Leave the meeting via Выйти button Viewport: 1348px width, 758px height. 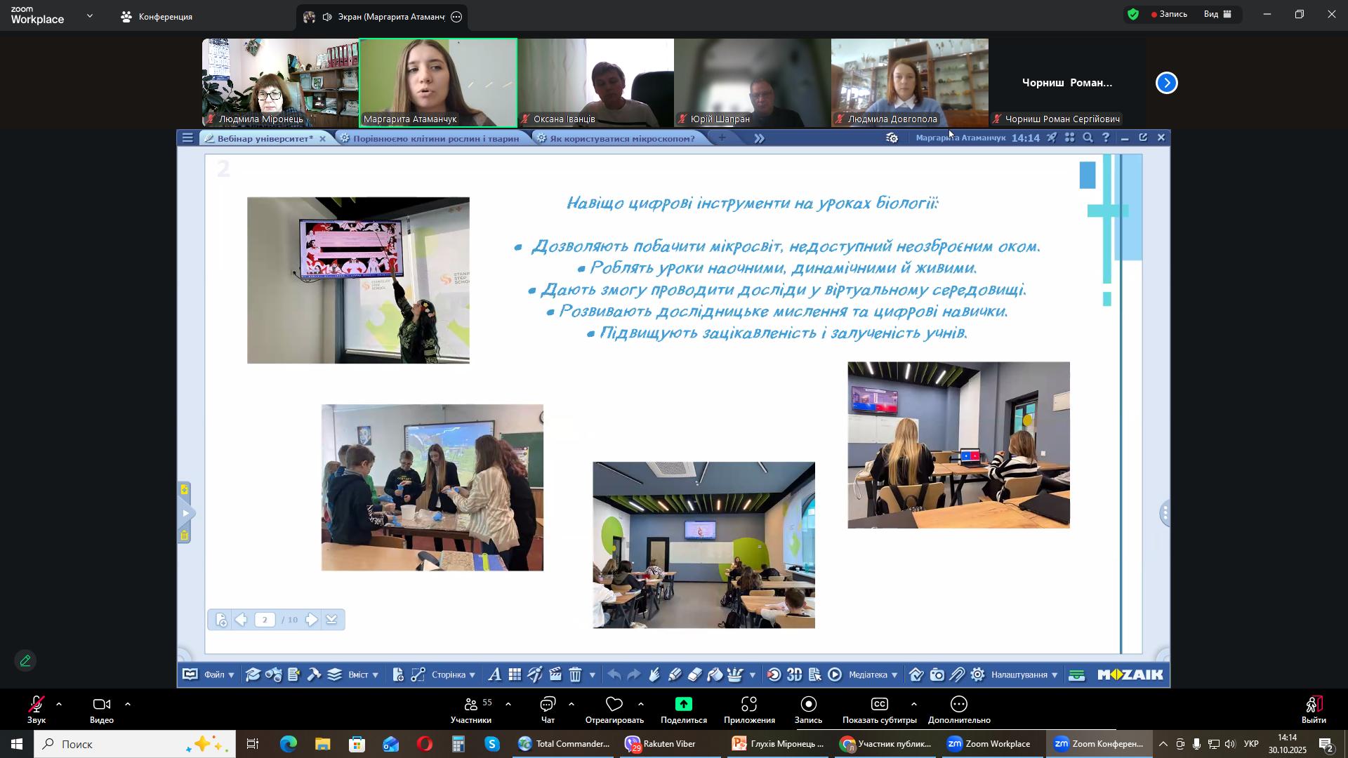[x=1314, y=709]
